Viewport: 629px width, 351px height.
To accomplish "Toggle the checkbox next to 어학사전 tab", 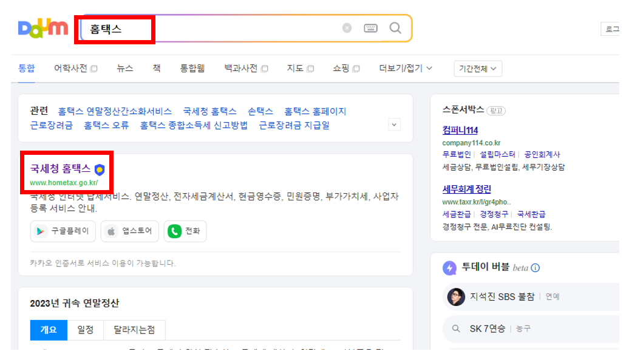I will pos(93,68).
